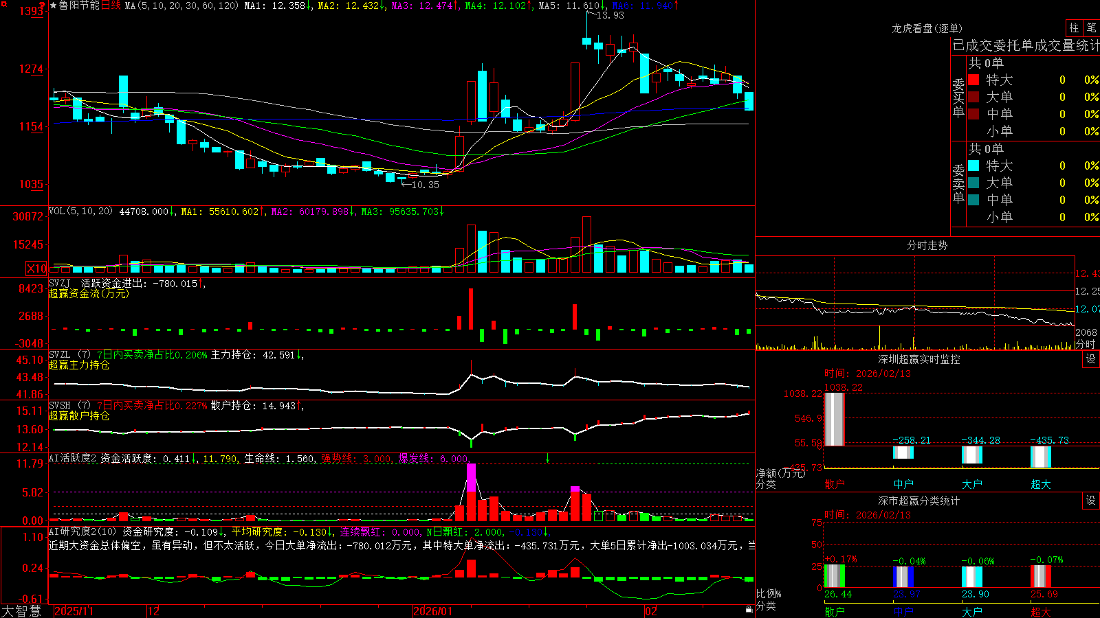Click the red 特大 buy-order color swatch
The width and height of the screenshot is (1100, 618).
click(973, 80)
